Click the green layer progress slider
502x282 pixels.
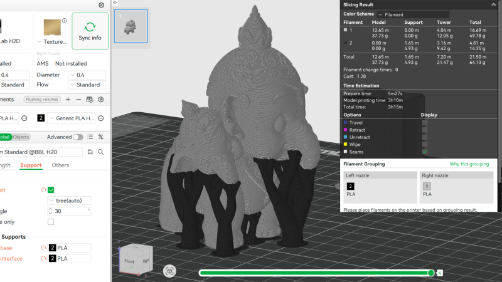314,273
